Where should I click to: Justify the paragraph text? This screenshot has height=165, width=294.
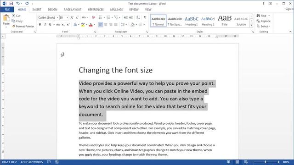(116, 24)
